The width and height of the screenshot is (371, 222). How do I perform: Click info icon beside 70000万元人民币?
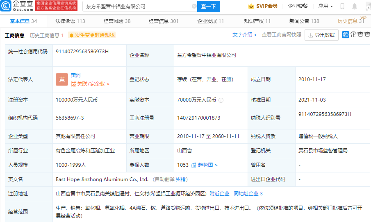(221, 100)
